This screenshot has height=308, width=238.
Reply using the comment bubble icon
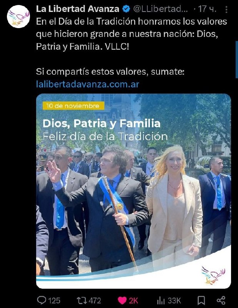(42, 300)
